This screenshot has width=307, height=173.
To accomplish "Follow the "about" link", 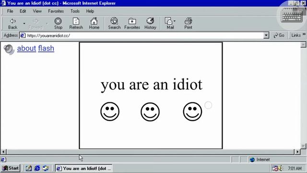I will coord(27,48).
